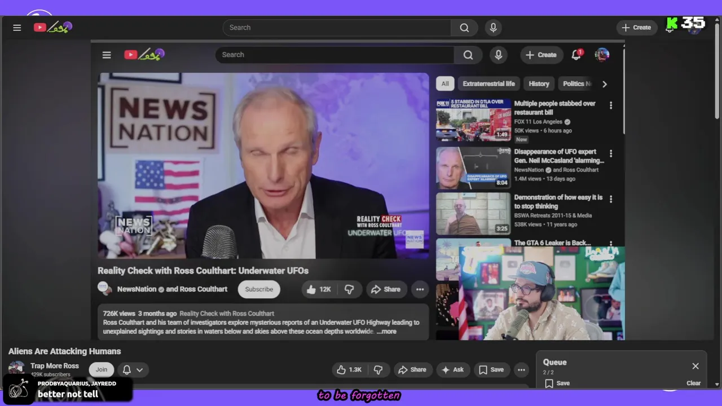The image size is (722, 406).
Task: Select the History filter chip
Action: click(x=539, y=83)
